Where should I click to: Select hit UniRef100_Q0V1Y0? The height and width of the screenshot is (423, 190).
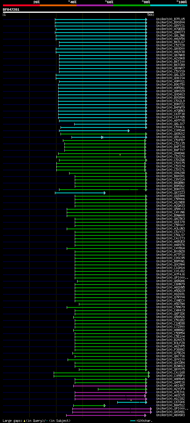(x=170, y=359)
